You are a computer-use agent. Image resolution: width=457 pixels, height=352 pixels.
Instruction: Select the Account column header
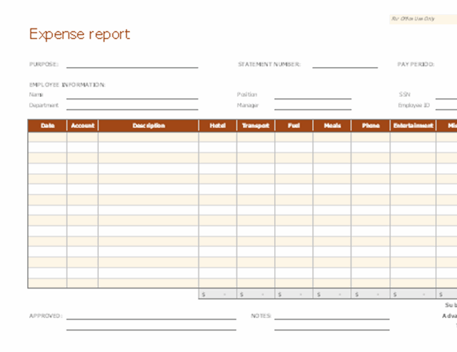(83, 125)
